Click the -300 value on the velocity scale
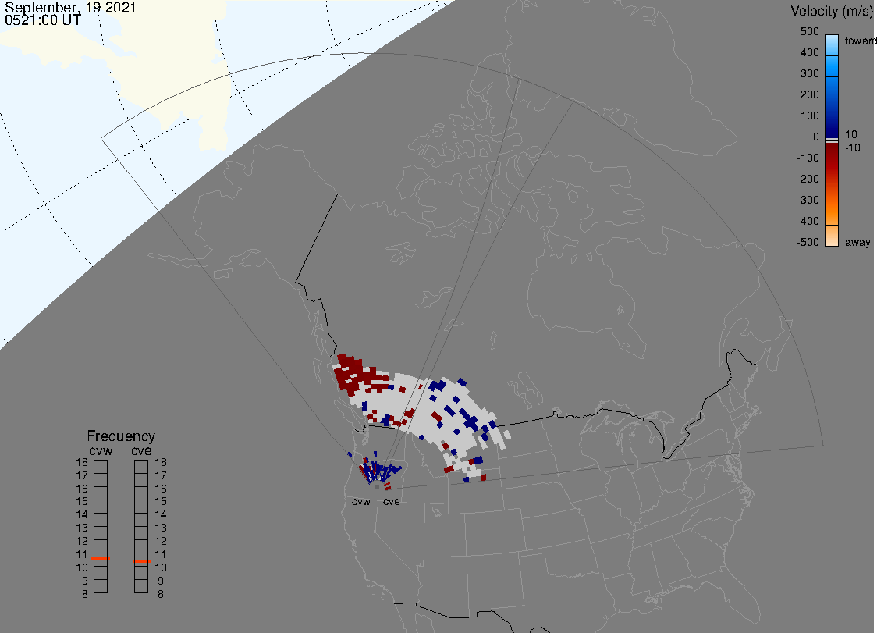Screen dimensions: 877x633 pos(808,201)
